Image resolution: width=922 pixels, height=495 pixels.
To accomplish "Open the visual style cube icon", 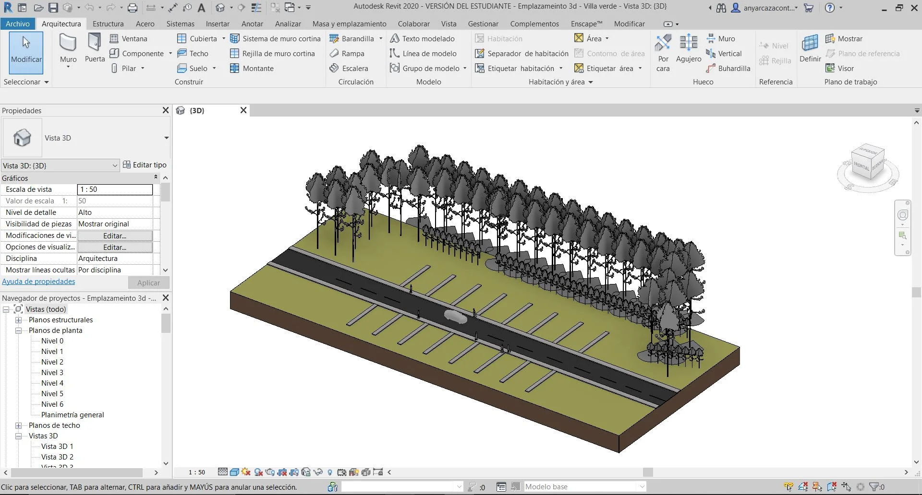I will 234,472.
